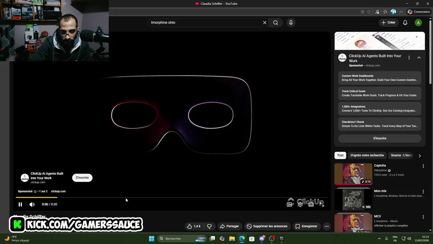Open Checklists? Check ad link
The width and height of the screenshot is (433, 244).
point(380,124)
